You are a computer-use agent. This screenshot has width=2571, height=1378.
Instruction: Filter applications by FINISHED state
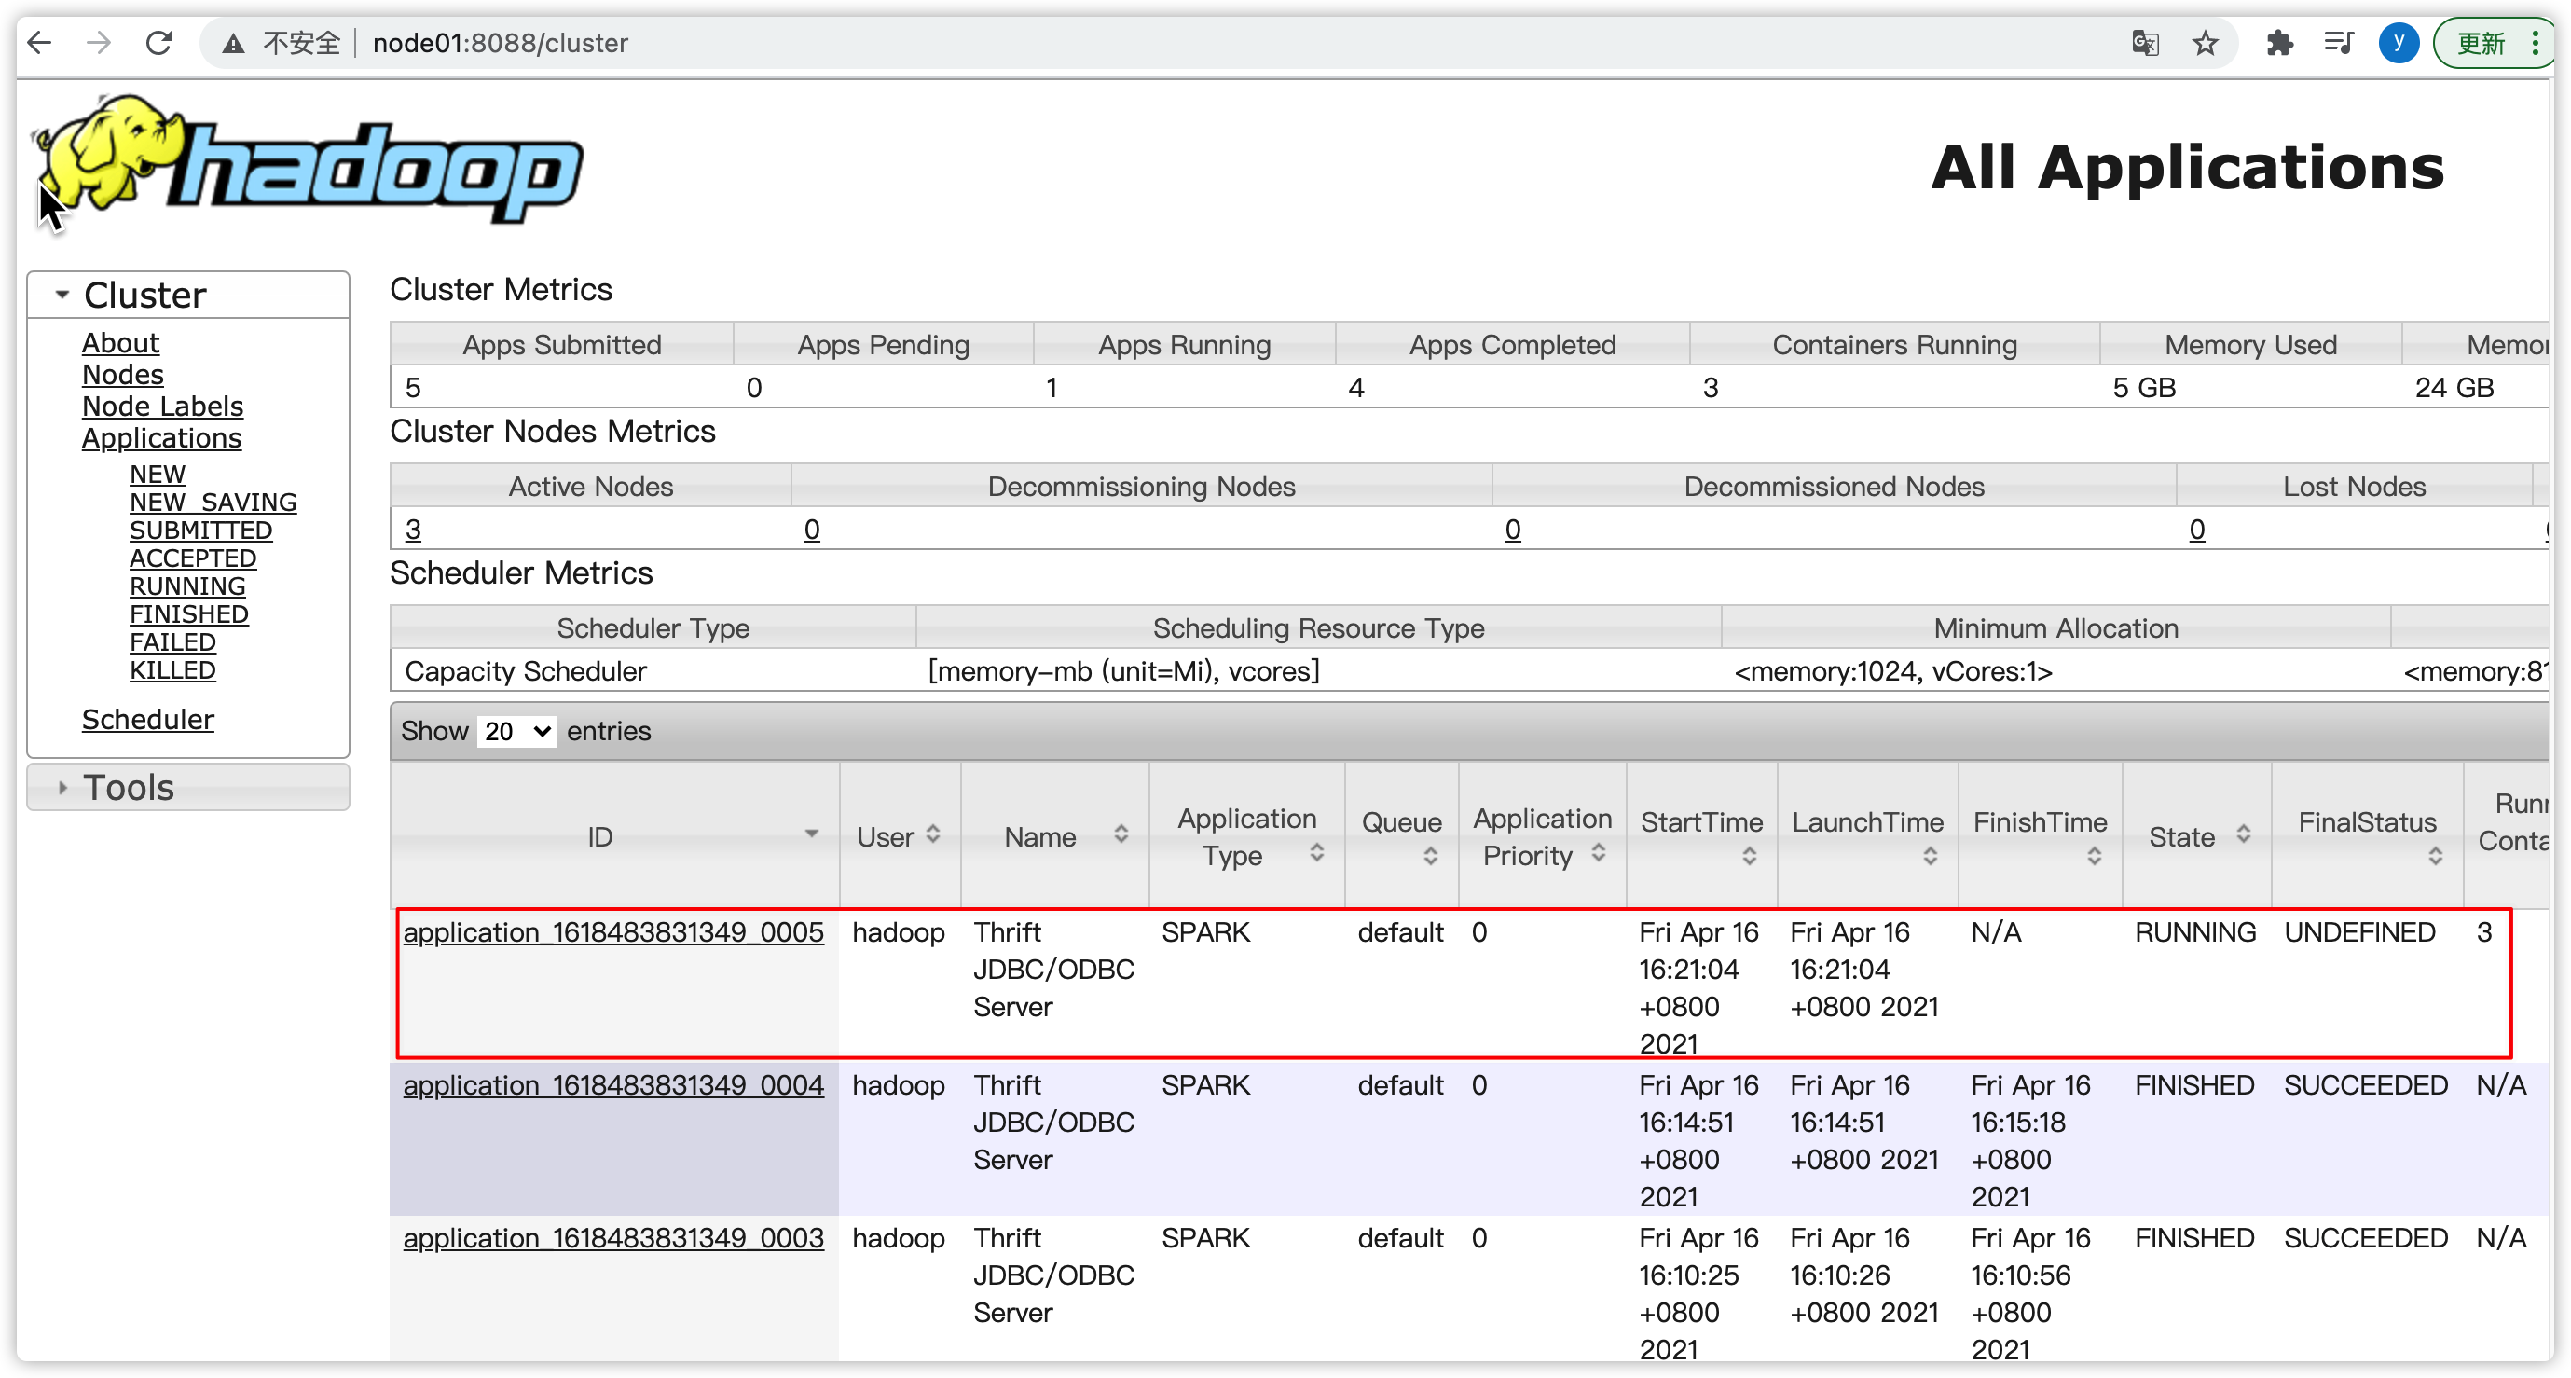pos(189,613)
